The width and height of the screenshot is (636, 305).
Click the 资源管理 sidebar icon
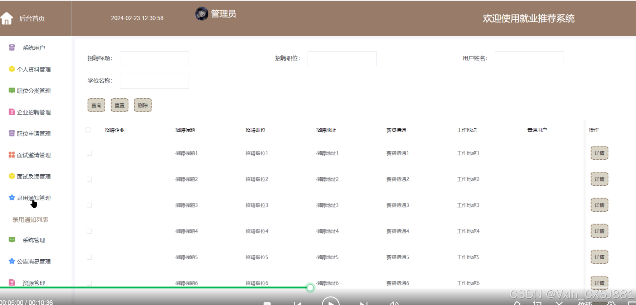point(12,282)
